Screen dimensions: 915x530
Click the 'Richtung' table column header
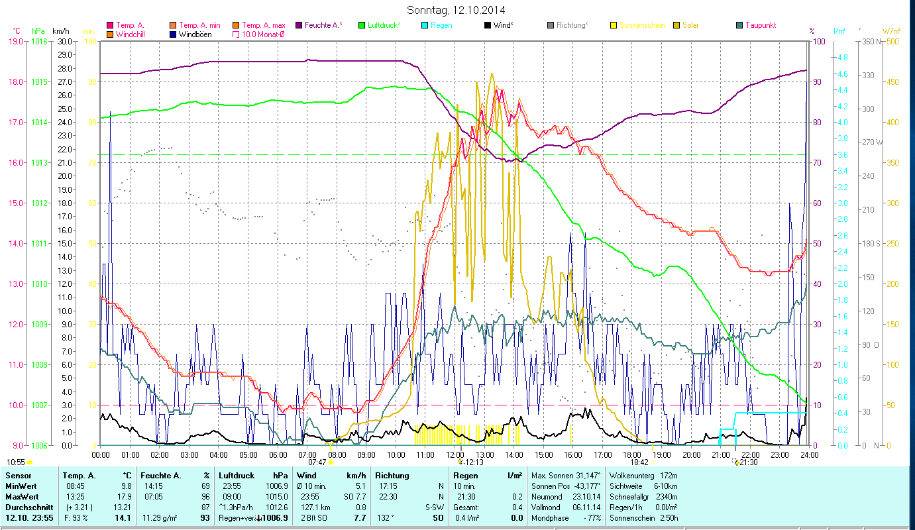pos(392,476)
